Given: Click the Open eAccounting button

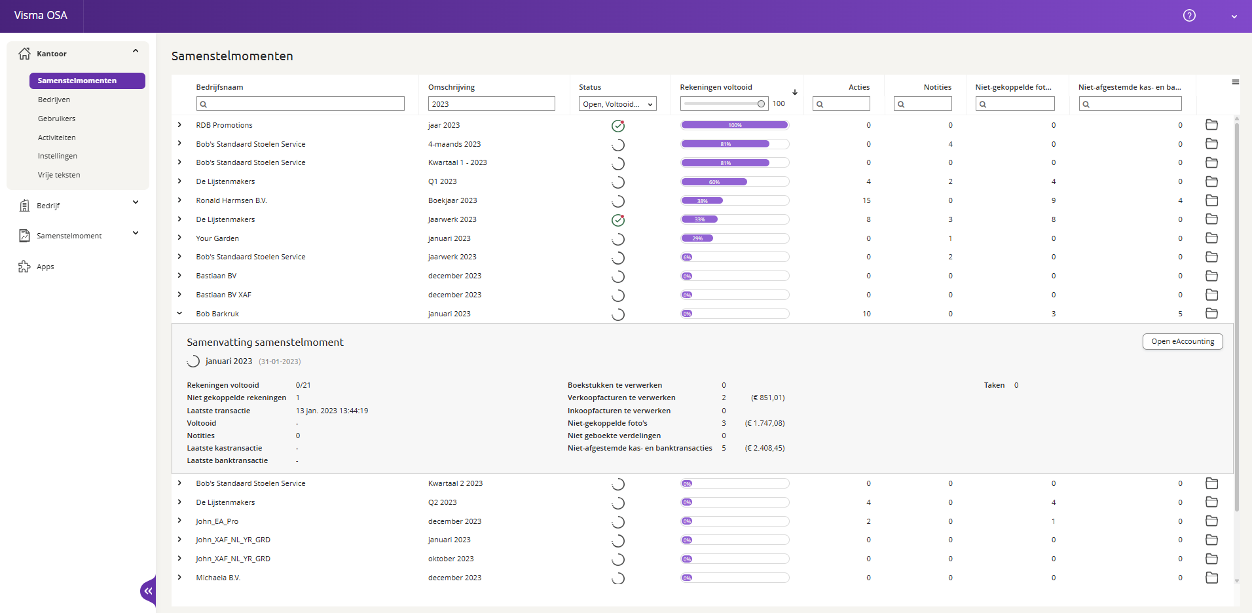Looking at the screenshot, I should pos(1183,341).
